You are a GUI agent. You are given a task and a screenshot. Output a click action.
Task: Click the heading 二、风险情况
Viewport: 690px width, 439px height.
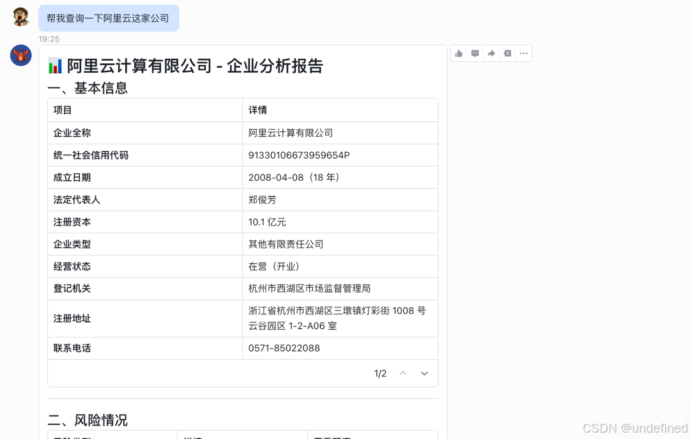click(x=88, y=420)
